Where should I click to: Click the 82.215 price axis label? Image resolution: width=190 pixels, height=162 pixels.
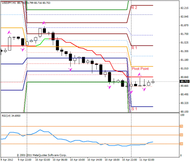185,8
